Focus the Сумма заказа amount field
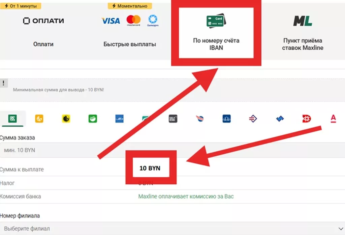Image resolution: width=345 pixels, height=235 pixels. click(x=172, y=150)
